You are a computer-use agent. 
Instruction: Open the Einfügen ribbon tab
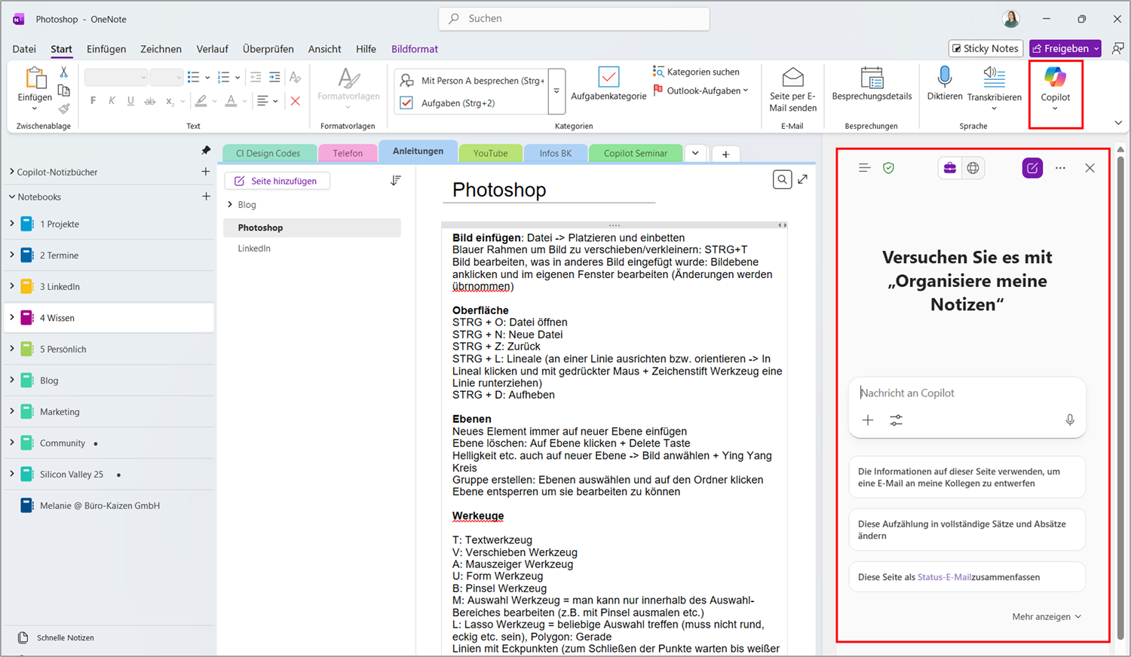coord(106,49)
